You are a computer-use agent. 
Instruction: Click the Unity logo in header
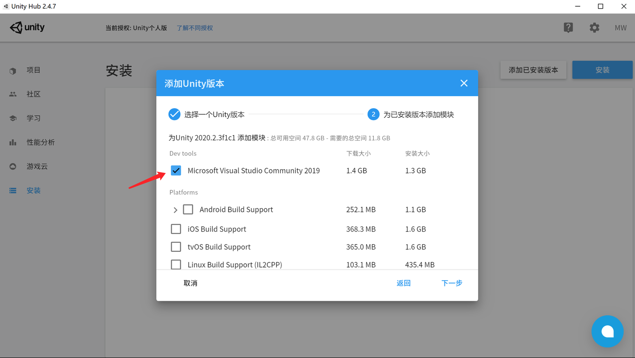click(x=27, y=27)
